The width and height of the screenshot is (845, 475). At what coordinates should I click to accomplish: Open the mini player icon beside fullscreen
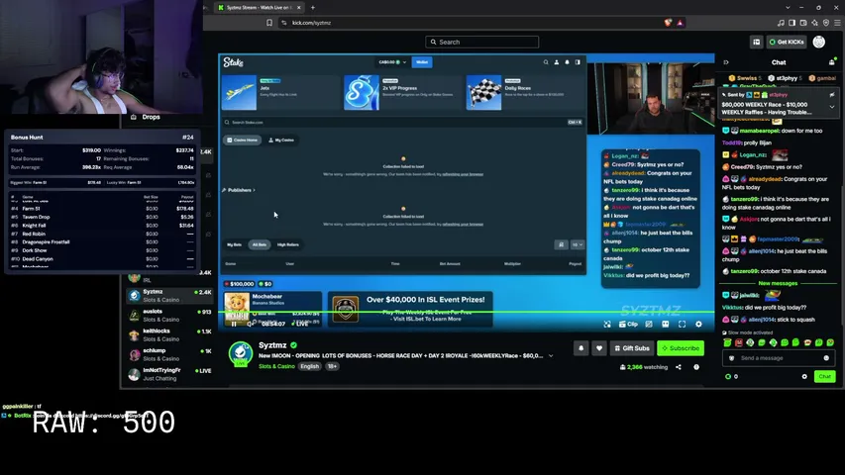click(x=666, y=325)
